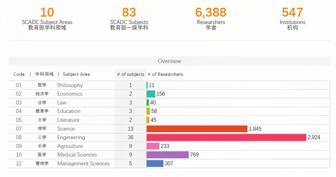Select the olive Education bar
Image resolution: width=336 pixels, height=177 pixels.
point(148,111)
